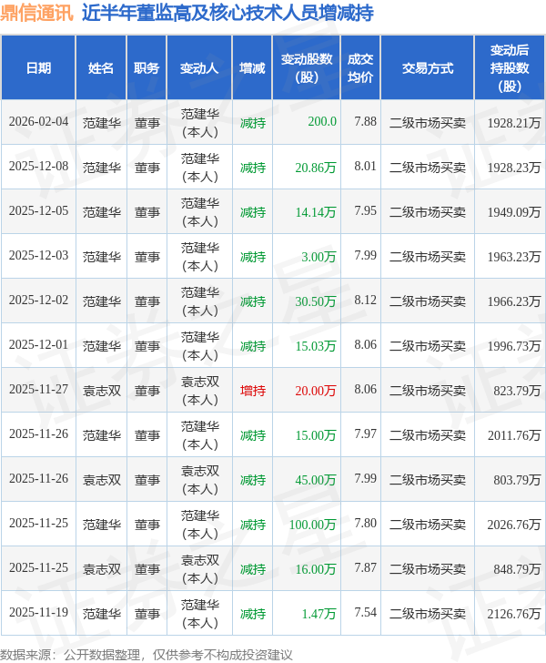Screen dimensions: 546x663
Task: Click the holdings value 1996.73万
Action: [514, 346]
